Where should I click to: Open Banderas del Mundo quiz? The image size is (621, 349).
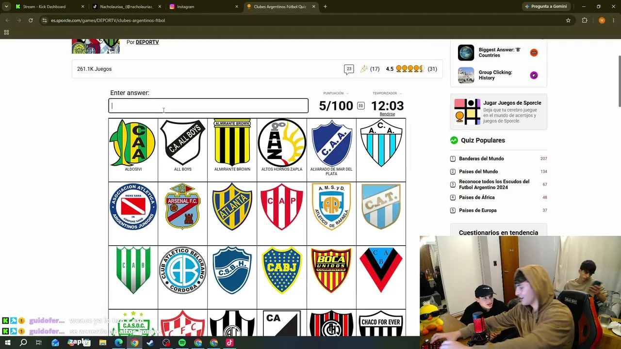click(481, 159)
